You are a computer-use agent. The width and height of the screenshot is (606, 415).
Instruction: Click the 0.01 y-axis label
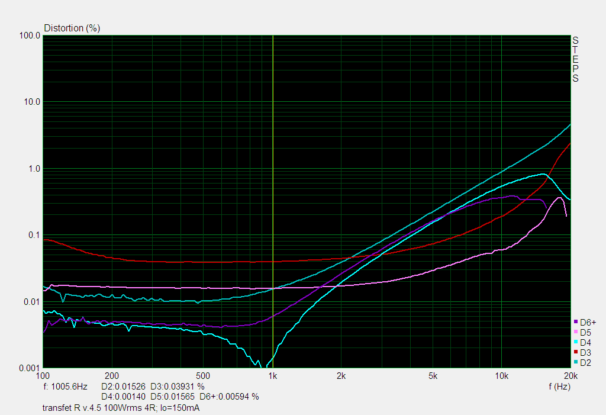pos(32,302)
